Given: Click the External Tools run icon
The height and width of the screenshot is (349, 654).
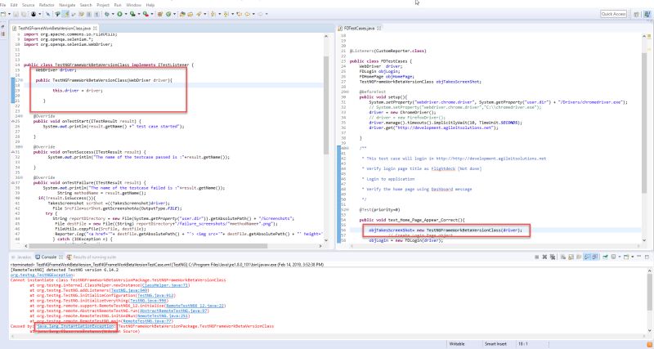Looking at the screenshot, I should click(146, 14).
